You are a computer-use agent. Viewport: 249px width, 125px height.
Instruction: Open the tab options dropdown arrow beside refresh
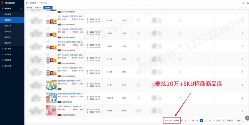point(246,7)
